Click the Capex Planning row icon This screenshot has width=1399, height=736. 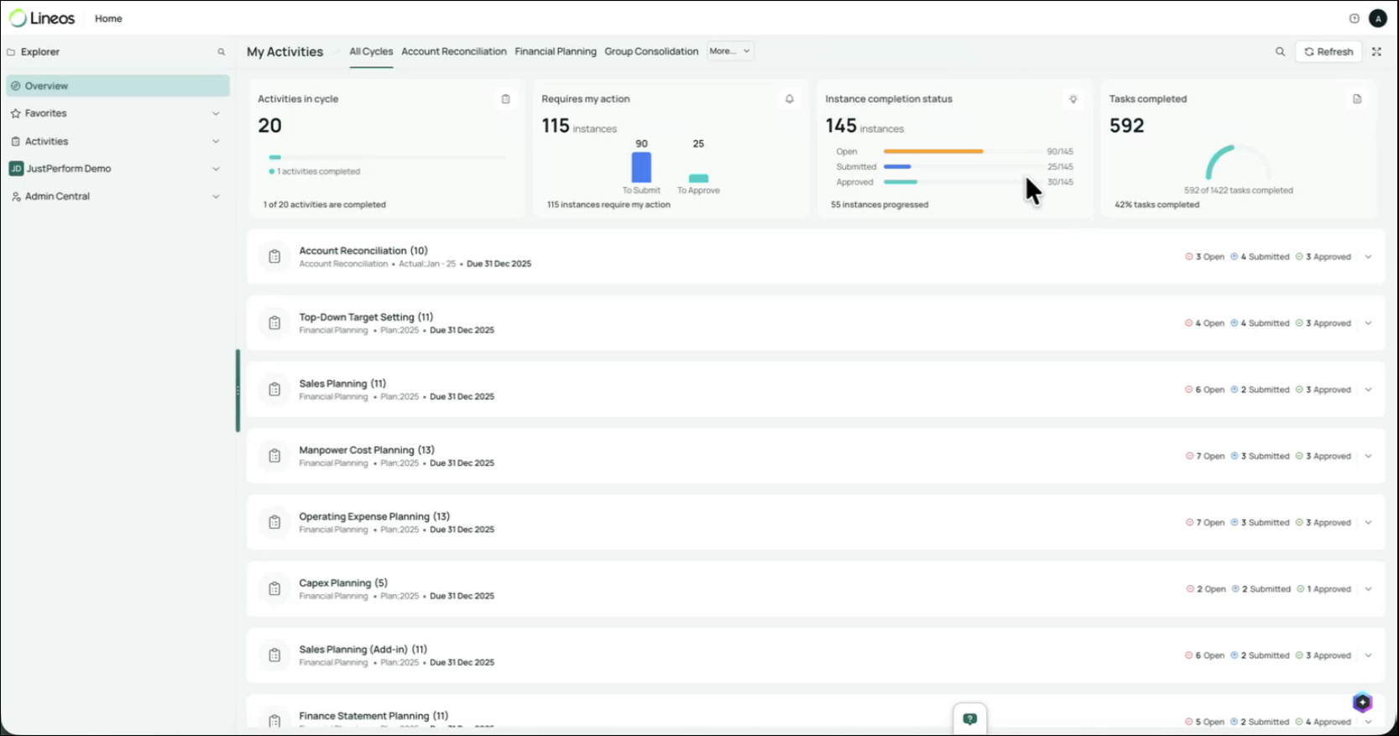click(274, 589)
